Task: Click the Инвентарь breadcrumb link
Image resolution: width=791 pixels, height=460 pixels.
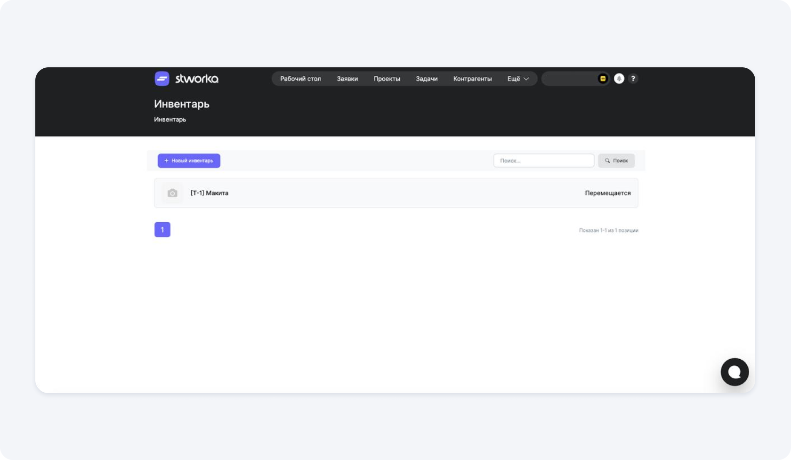Action: [170, 120]
